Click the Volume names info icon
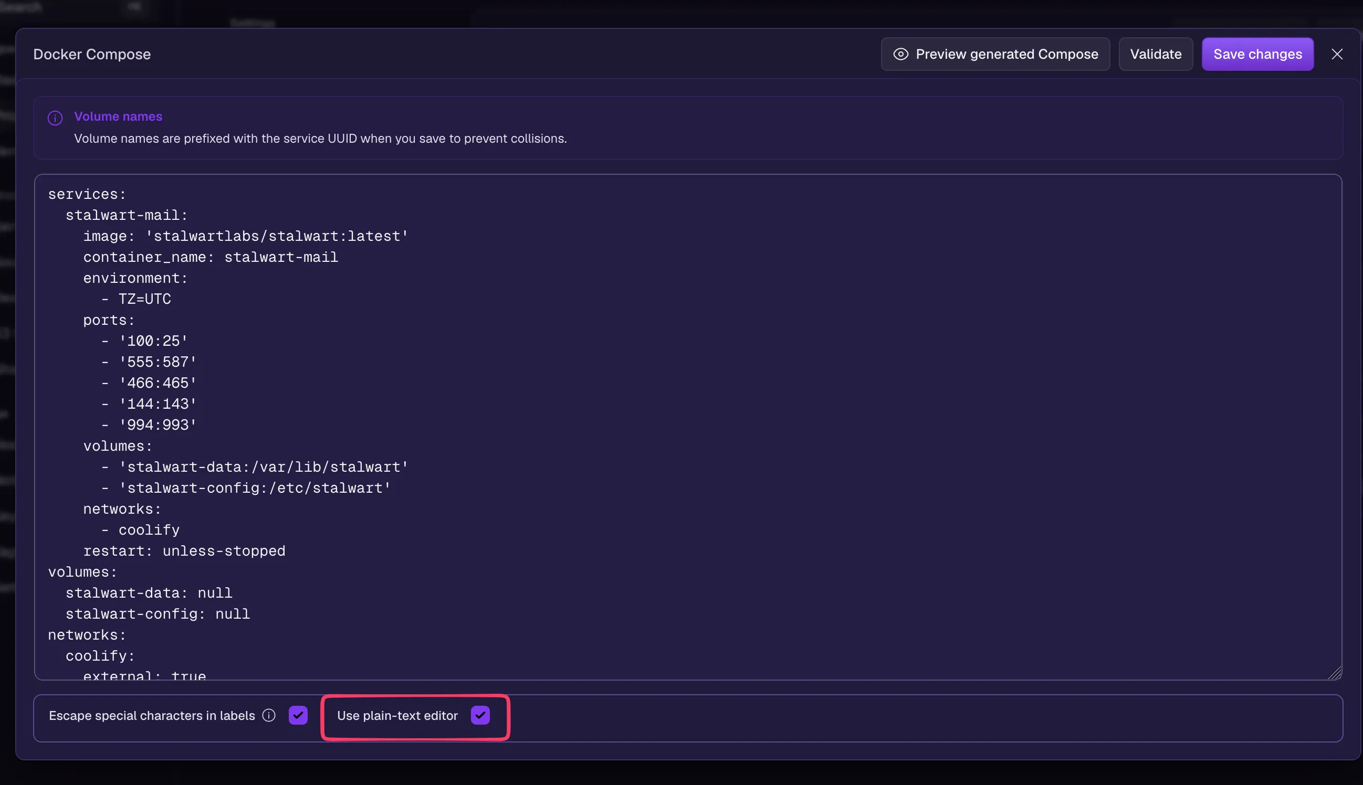1363x785 pixels. pos(55,118)
